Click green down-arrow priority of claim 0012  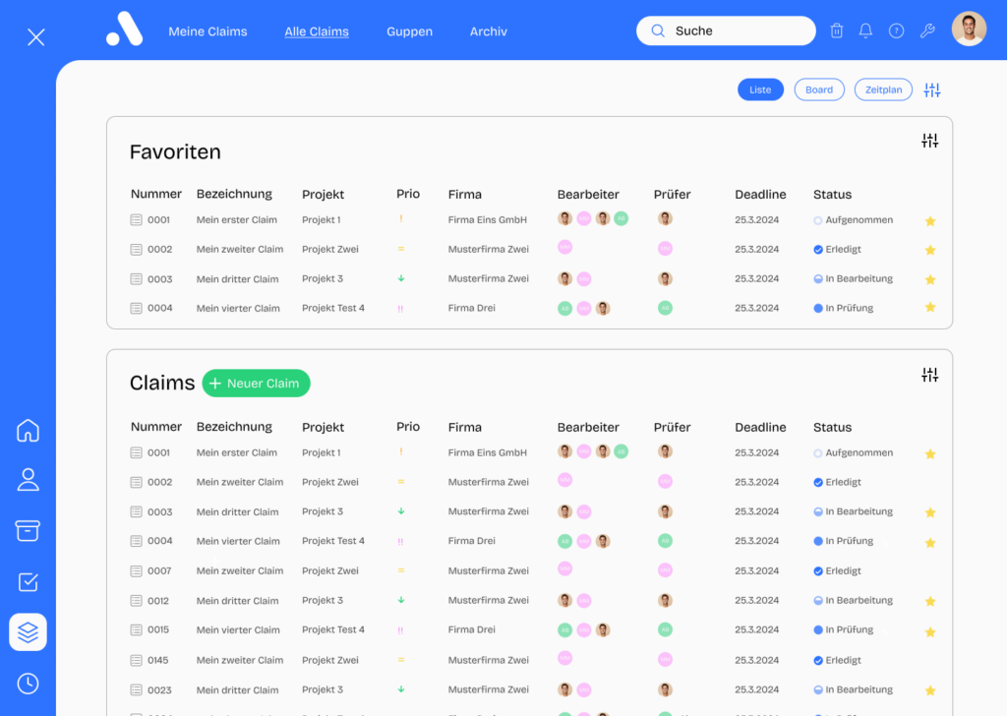click(401, 600)
